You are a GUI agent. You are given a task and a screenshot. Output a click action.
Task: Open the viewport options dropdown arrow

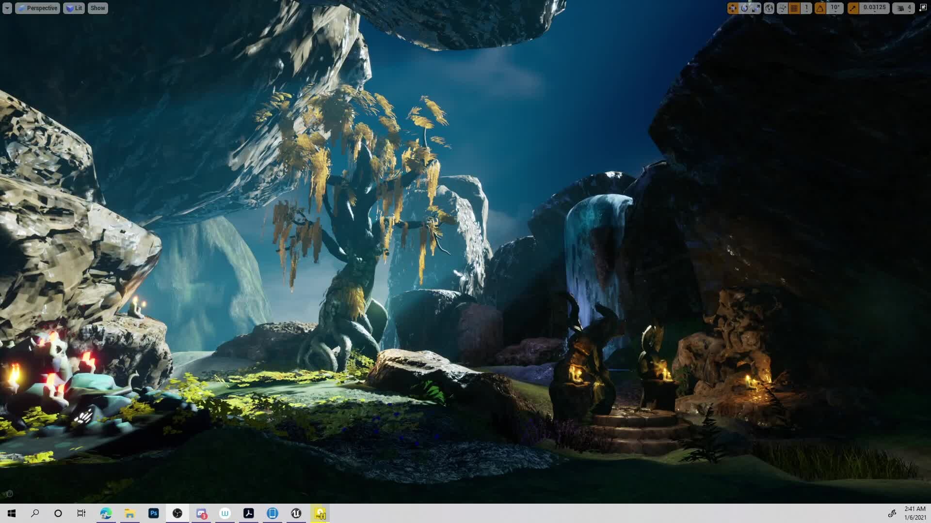7,8
